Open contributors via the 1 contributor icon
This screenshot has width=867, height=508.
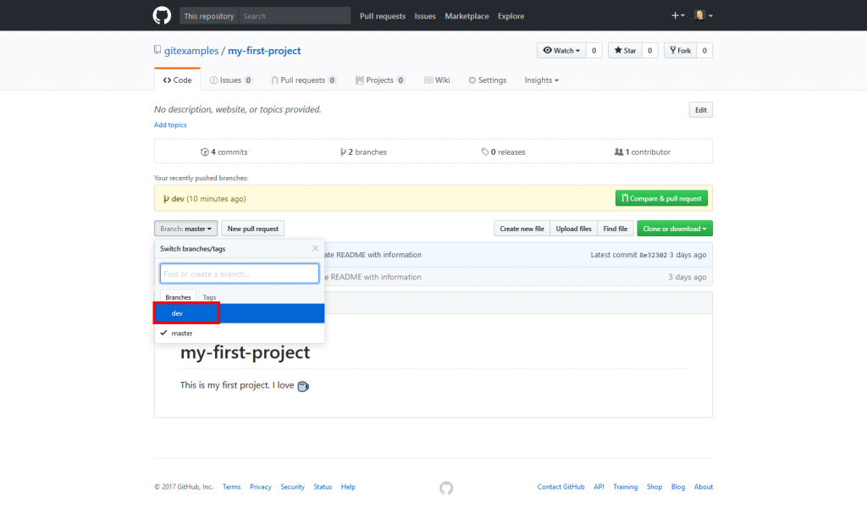click(x=621, y=152)
